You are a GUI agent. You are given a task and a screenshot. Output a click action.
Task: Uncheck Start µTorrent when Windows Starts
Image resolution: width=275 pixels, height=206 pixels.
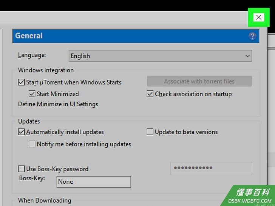coord(22,82)
